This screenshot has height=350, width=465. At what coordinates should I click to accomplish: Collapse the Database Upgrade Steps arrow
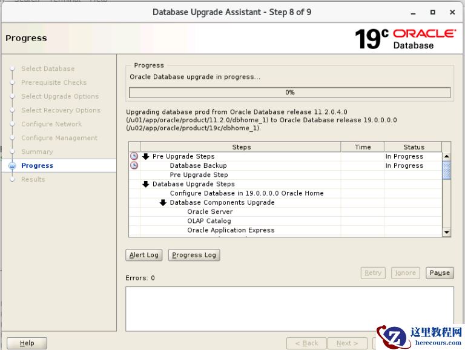point(145,184)
